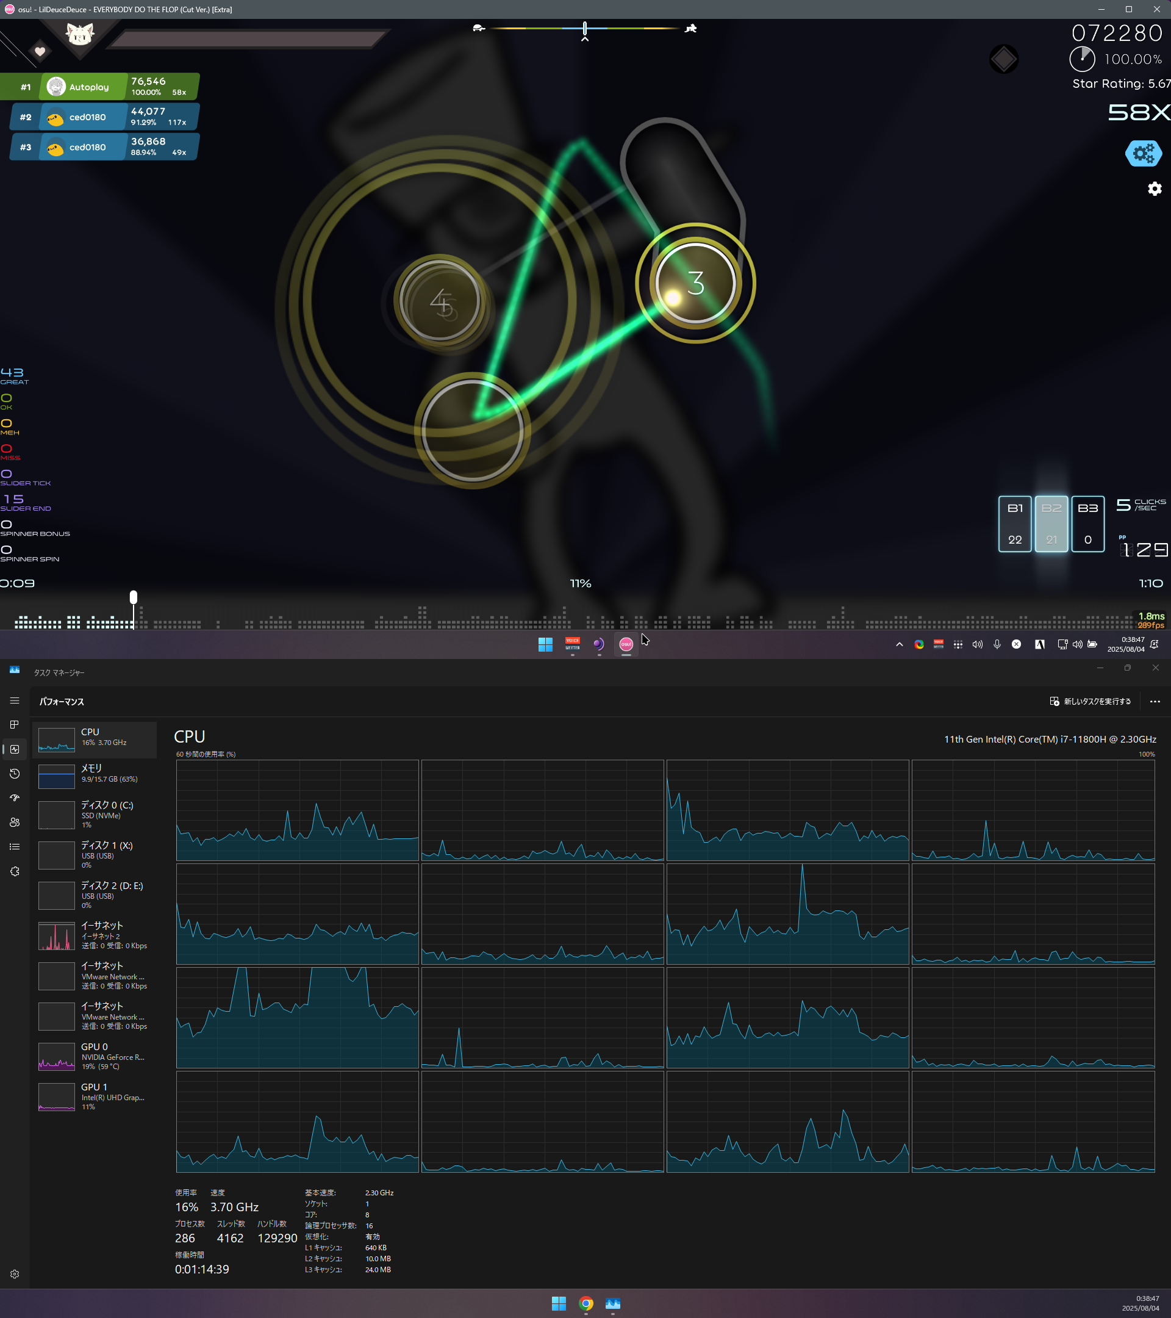Click the Autoplay #1 leaderboard entry
Image resolution: width=1171 pixels, height=1318 pixels.
pos(100,87)
